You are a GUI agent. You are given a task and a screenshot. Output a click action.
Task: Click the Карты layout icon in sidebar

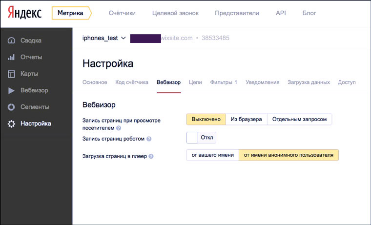pos(11,74)
